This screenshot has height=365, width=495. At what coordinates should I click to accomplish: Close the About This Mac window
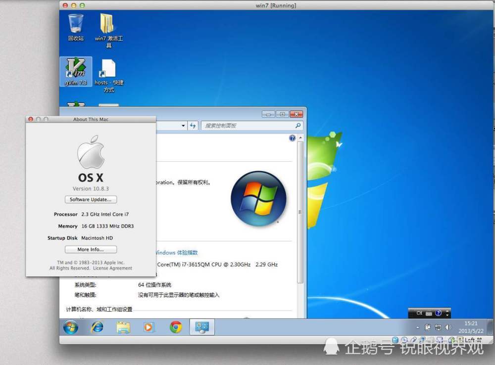(31, 119)
